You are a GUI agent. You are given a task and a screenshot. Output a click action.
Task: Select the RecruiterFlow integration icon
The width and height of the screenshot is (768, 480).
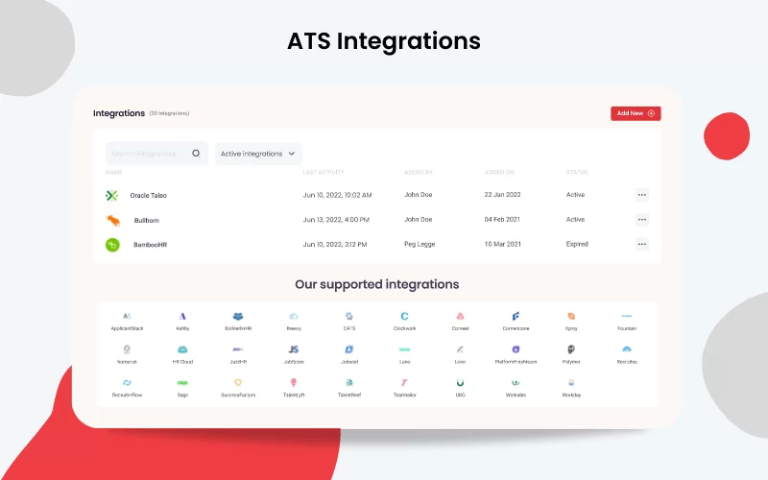tap(127, 382)
